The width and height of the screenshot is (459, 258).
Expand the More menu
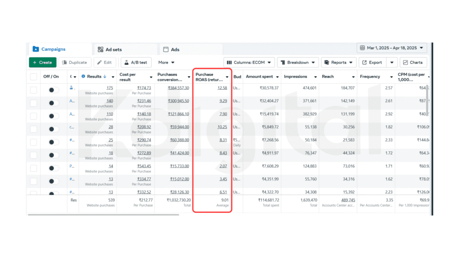click(x=166, y=63)
